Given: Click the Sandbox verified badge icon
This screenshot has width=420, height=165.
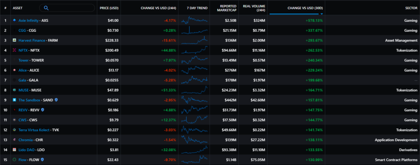Looking at the screenshot, I should (x=56, y=100).
